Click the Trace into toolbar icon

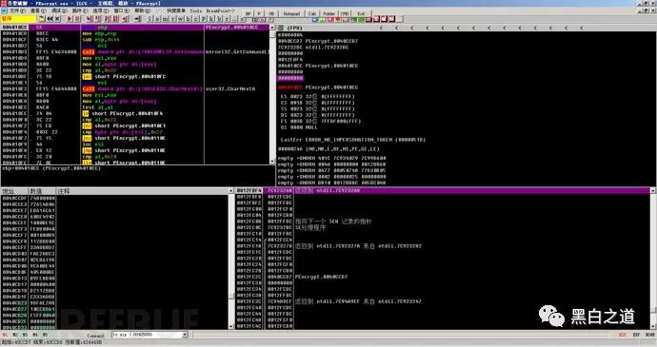coord(107,19)
